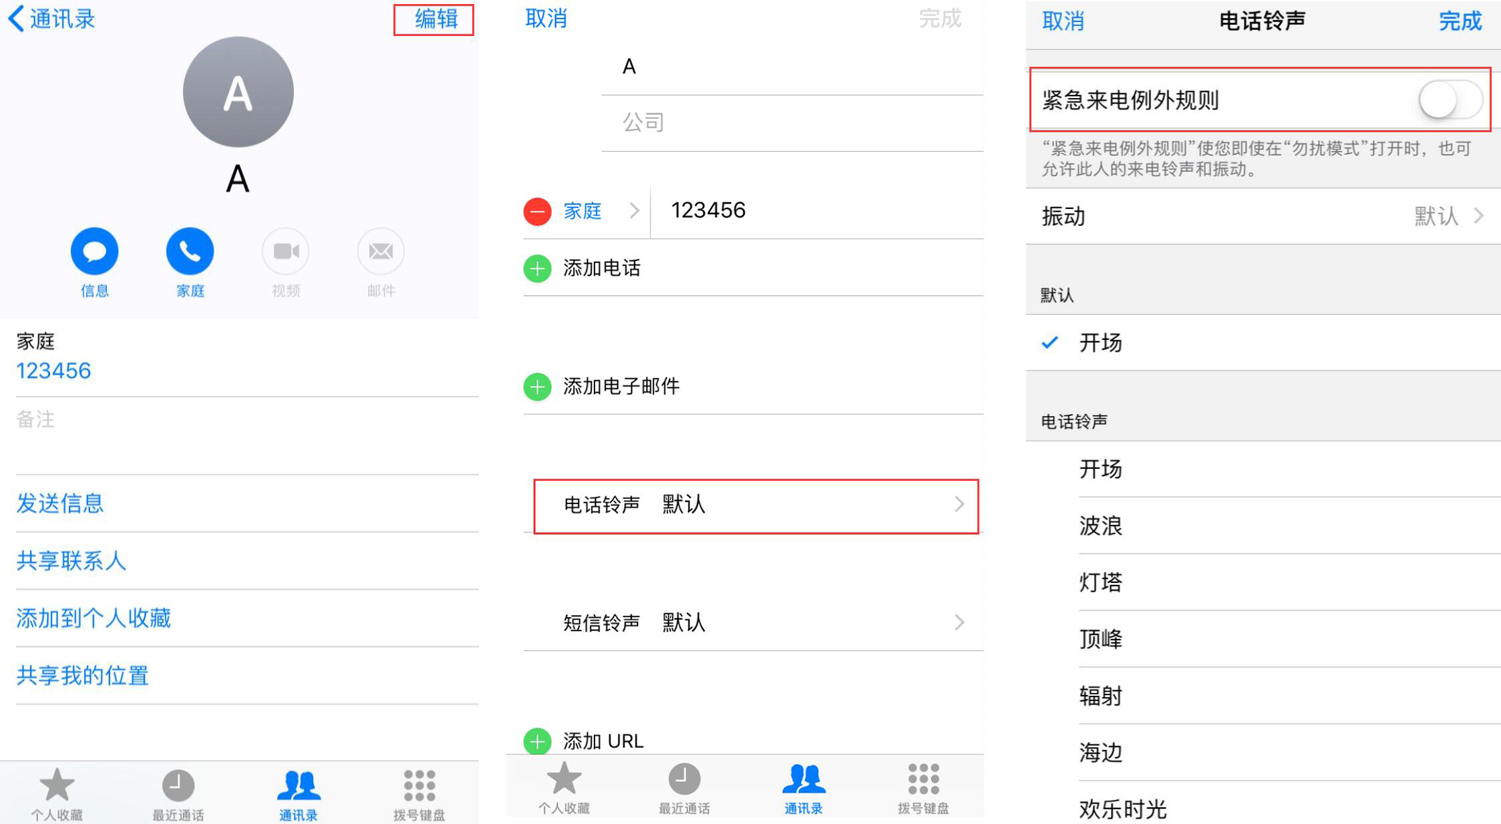
Task: Toggle the 紧急来电例外规则 switch
Action: [1450, 100]
